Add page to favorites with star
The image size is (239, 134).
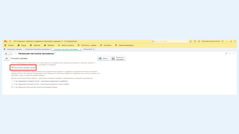click(15, 54)
